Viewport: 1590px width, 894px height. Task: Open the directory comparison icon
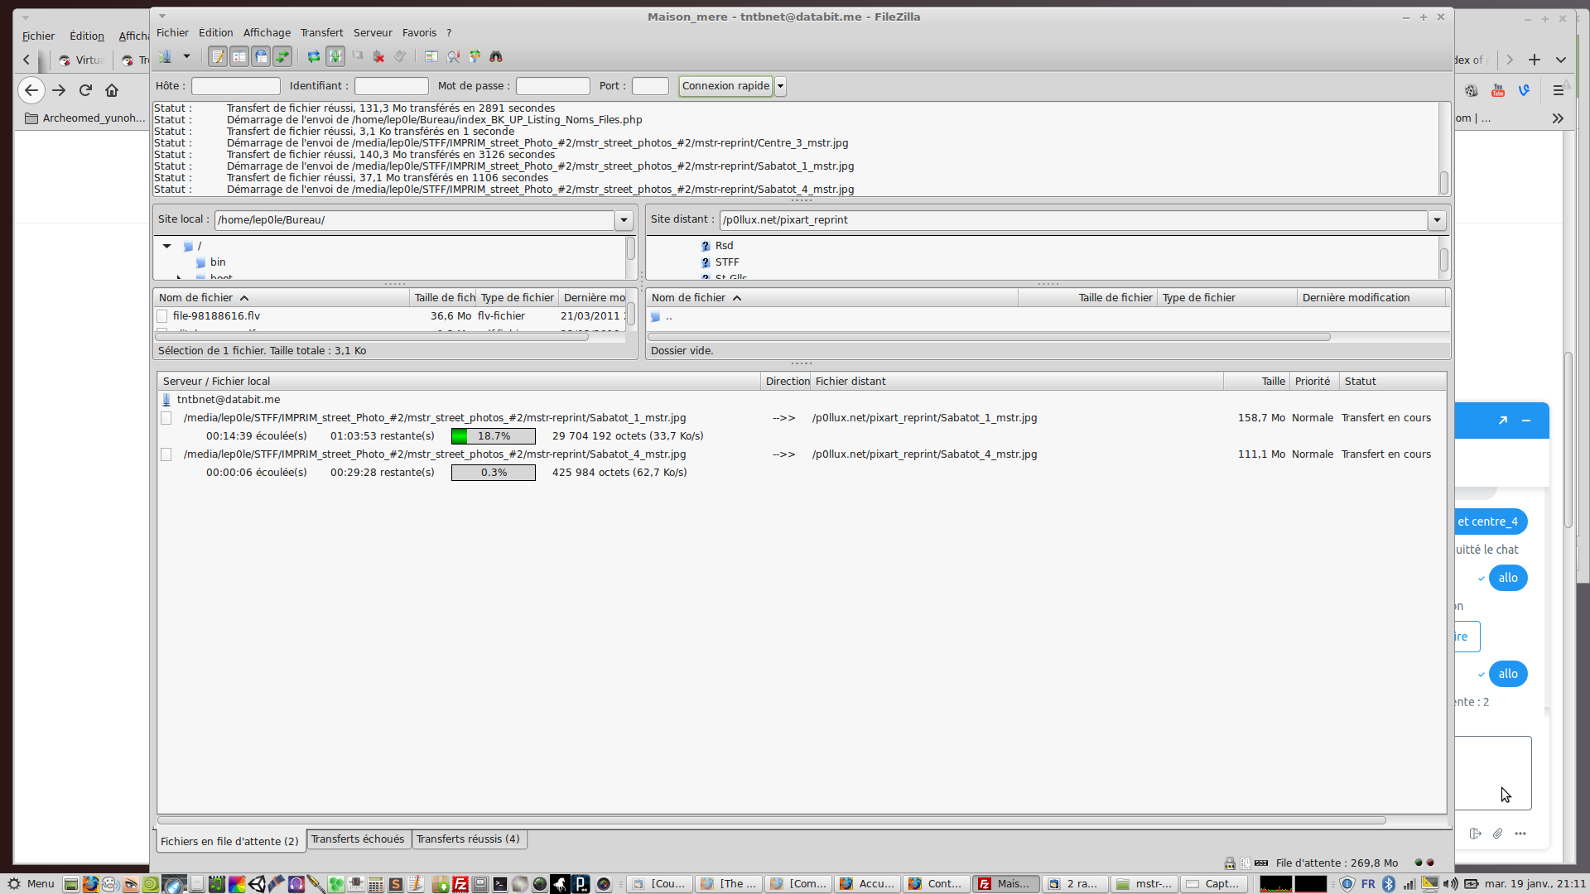tap(453, 56)
